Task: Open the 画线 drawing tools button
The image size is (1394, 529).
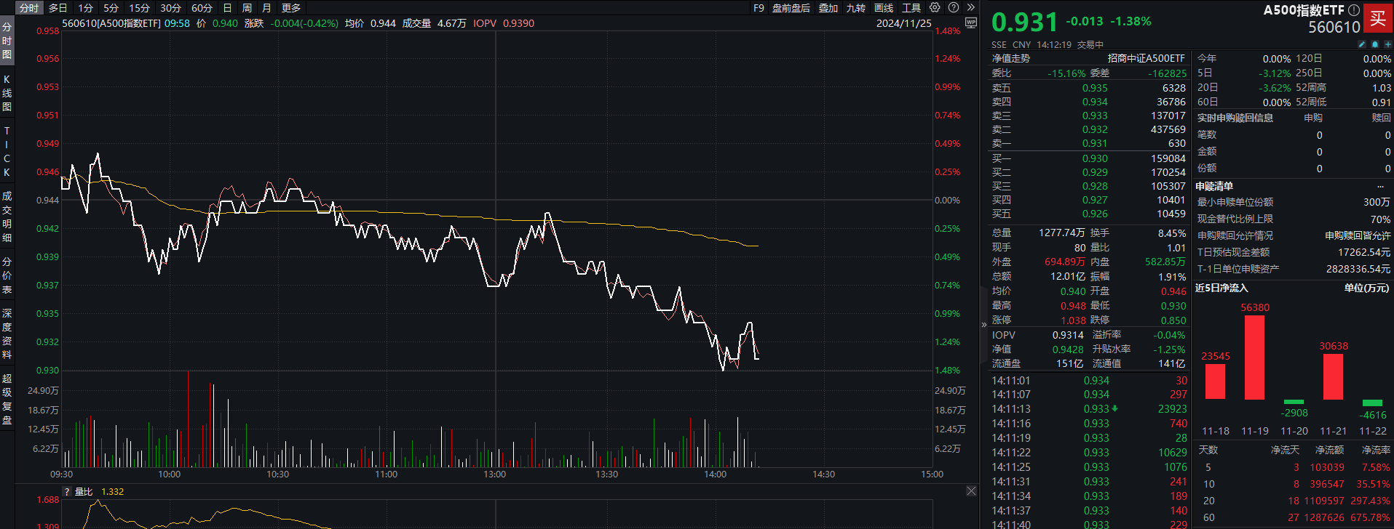Action: click(x=884, y=8)
